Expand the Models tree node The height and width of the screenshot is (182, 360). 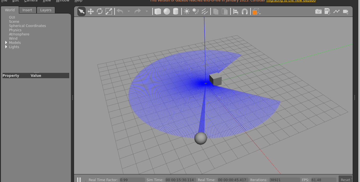[6, 43]
